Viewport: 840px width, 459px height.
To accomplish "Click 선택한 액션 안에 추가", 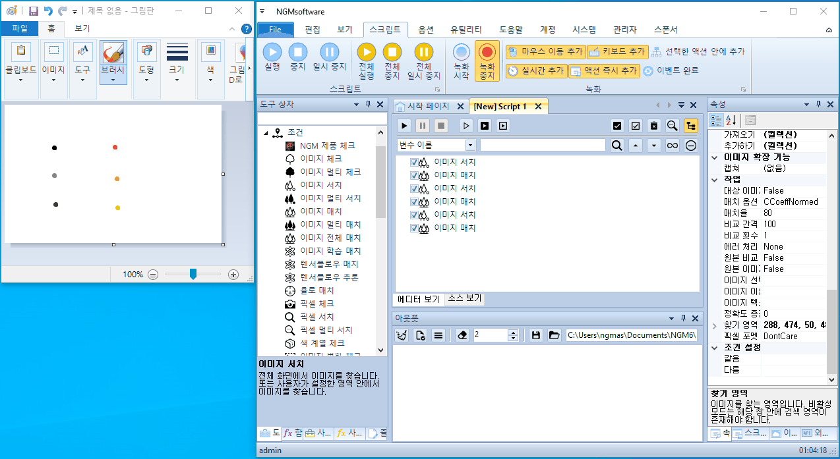I will pos(698,51).
